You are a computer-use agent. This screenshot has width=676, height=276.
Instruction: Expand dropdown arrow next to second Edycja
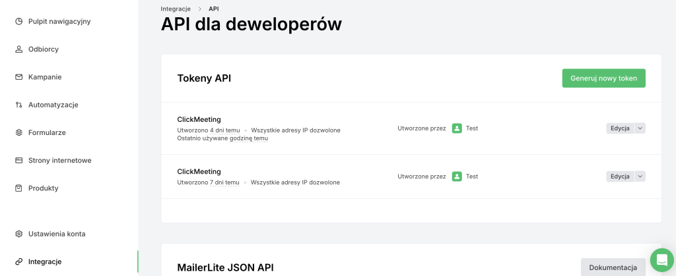click(x=640, y=177)
